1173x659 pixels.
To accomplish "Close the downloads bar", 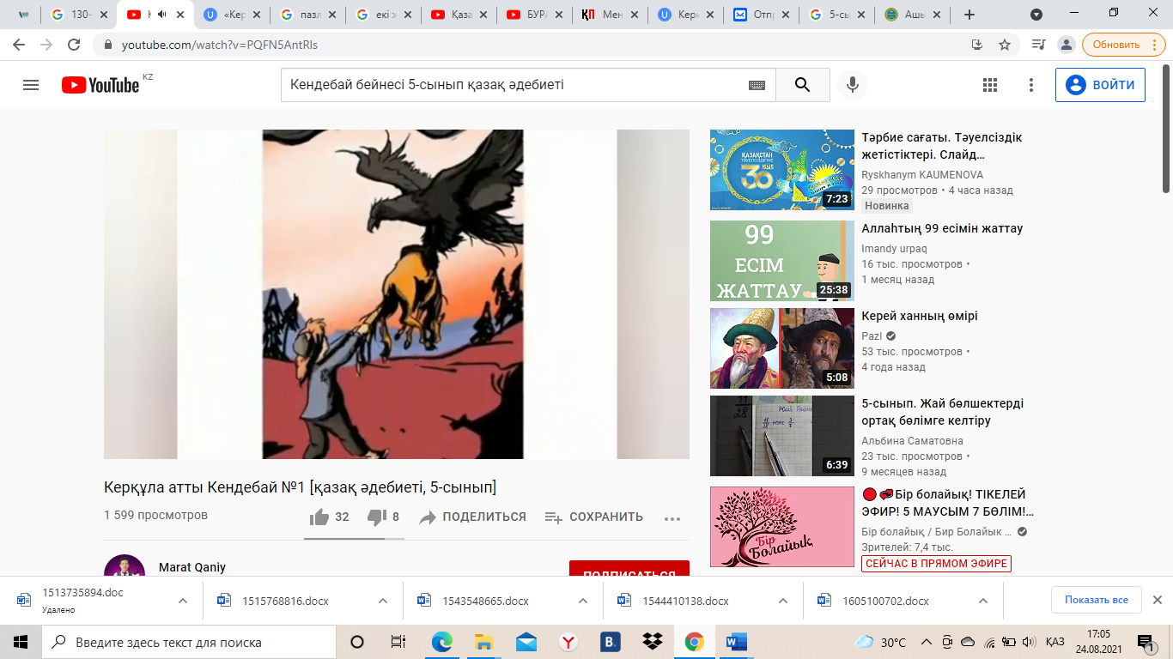I will point(1157,600).
